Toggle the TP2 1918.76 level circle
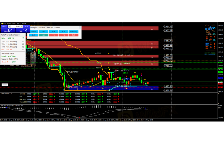This screenshot has height=144, width=224. [x=23, y=44]
